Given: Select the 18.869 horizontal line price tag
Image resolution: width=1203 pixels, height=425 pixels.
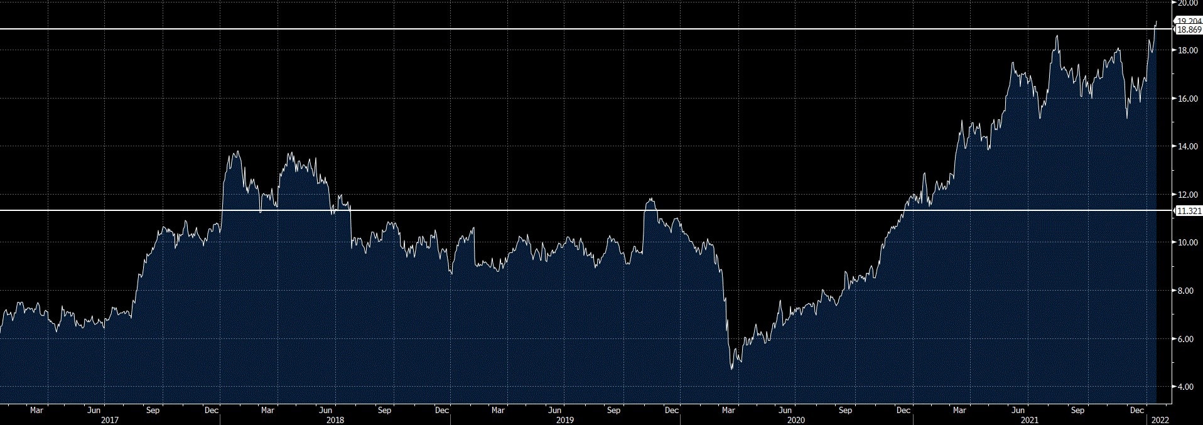Looking at the screenshot, I should (1189, 30).
